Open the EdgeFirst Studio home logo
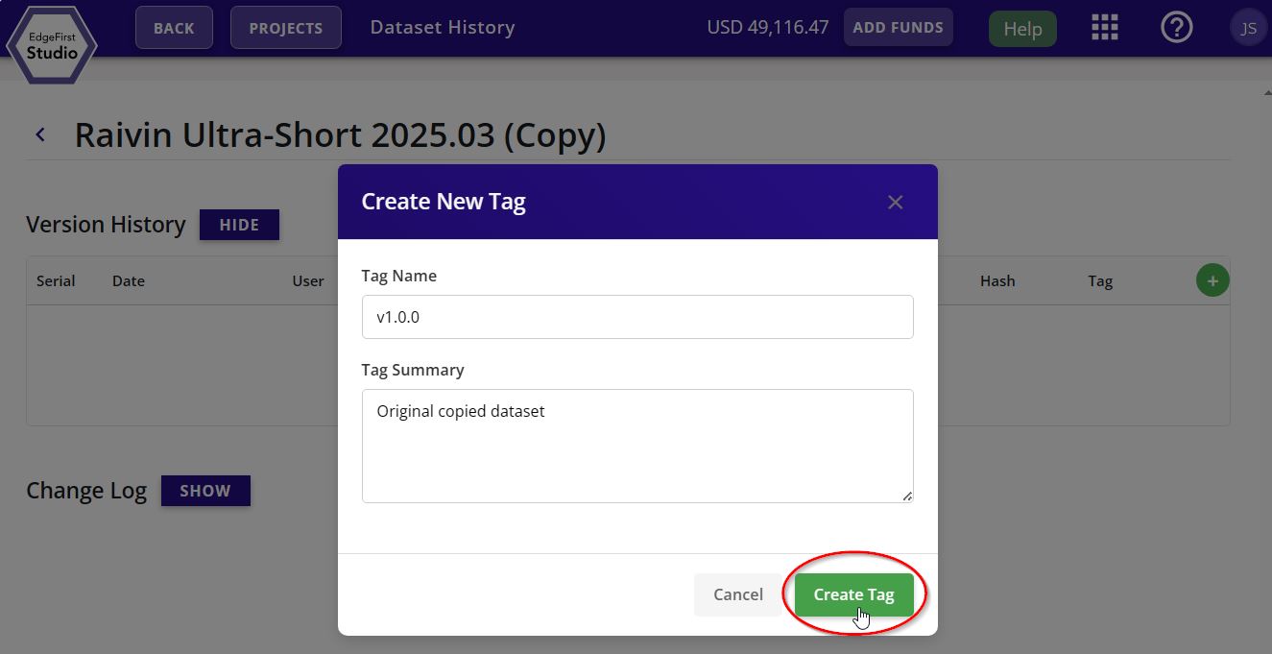1272x654 pixels. 52,44
